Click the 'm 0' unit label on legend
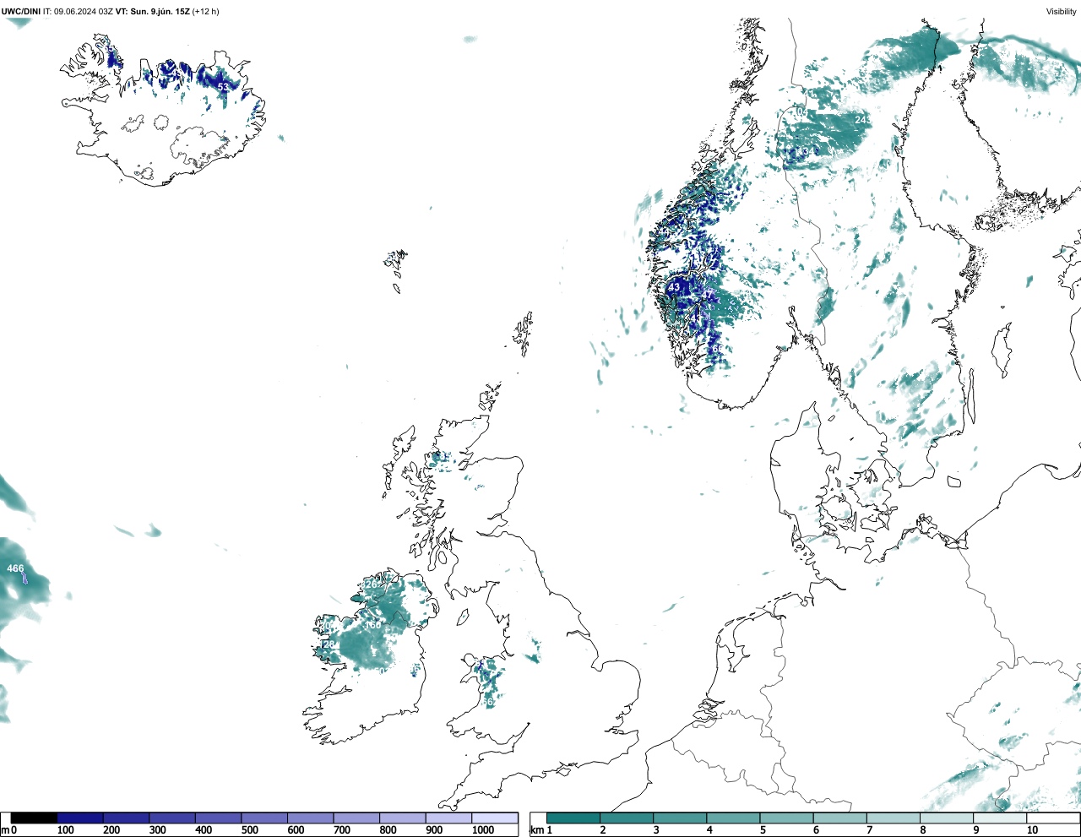The image size is (1081, 837). [x=9, y=830]
